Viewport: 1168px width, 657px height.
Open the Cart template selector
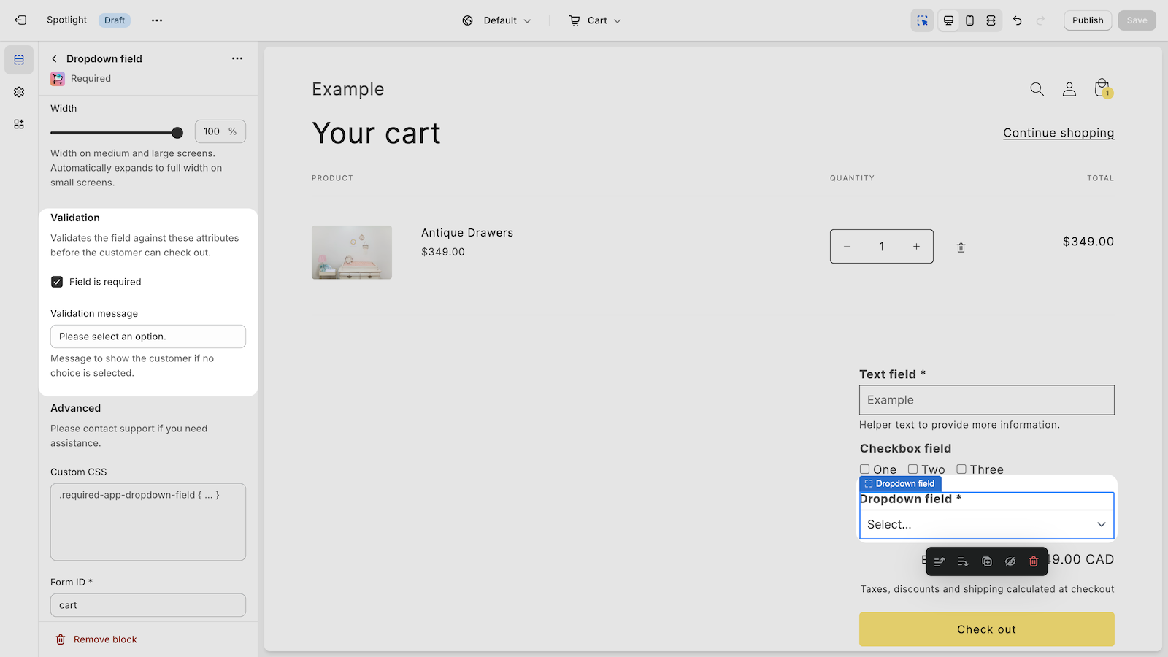pyautogui.click(x=595, y=20)
